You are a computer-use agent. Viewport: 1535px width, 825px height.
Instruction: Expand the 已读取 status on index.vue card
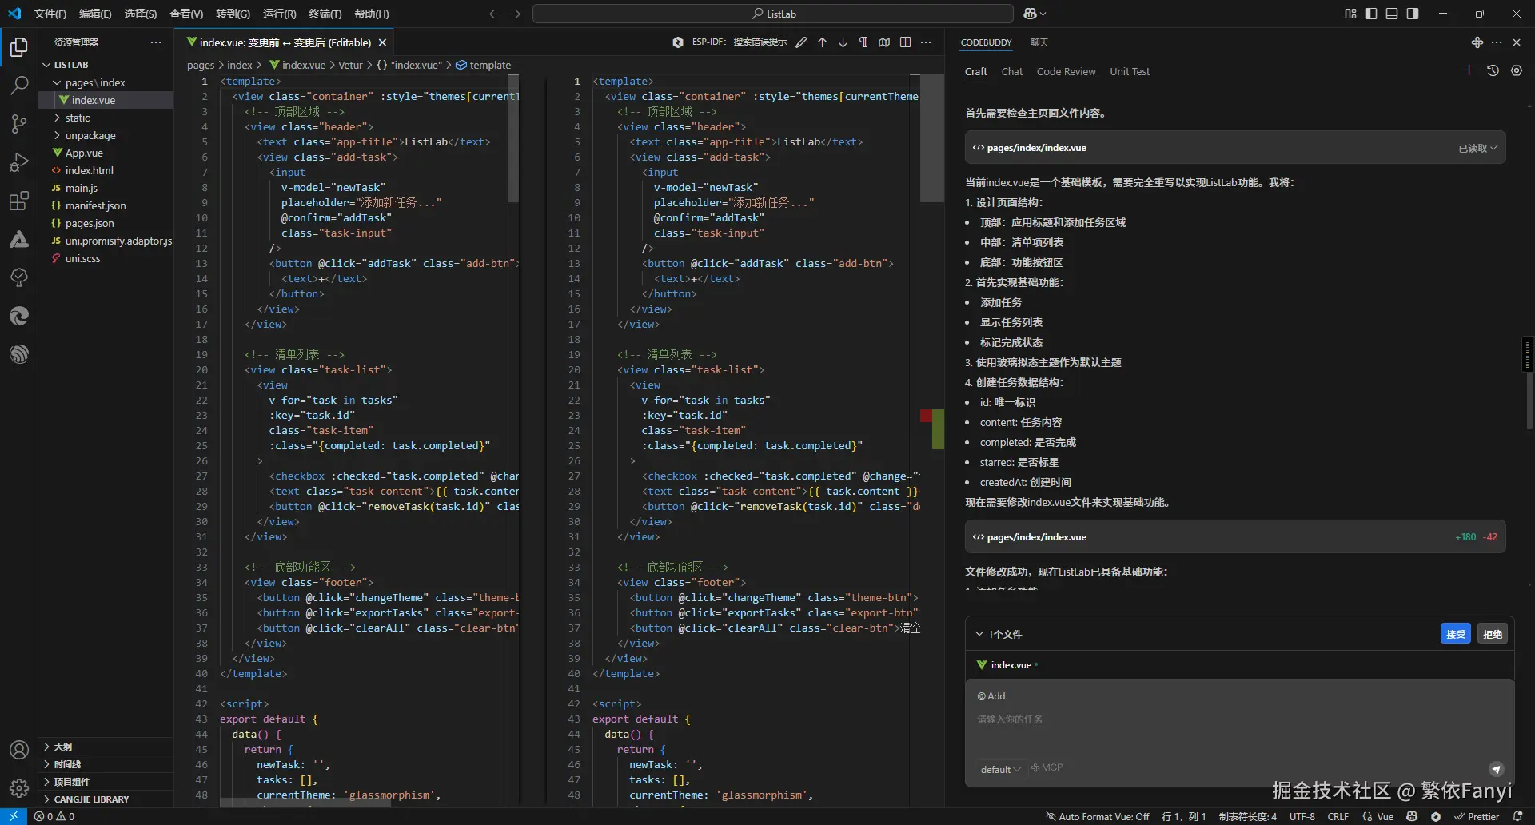[1477, 148]
